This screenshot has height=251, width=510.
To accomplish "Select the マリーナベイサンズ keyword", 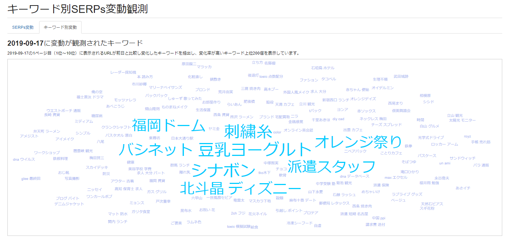I will pyautogui.click(x=165, y=87).
